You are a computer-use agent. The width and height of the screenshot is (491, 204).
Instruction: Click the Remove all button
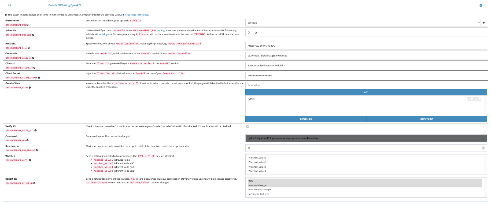coord(306,119)
